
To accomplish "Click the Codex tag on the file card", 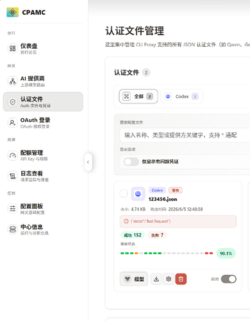I will click(x=157, y=190).
